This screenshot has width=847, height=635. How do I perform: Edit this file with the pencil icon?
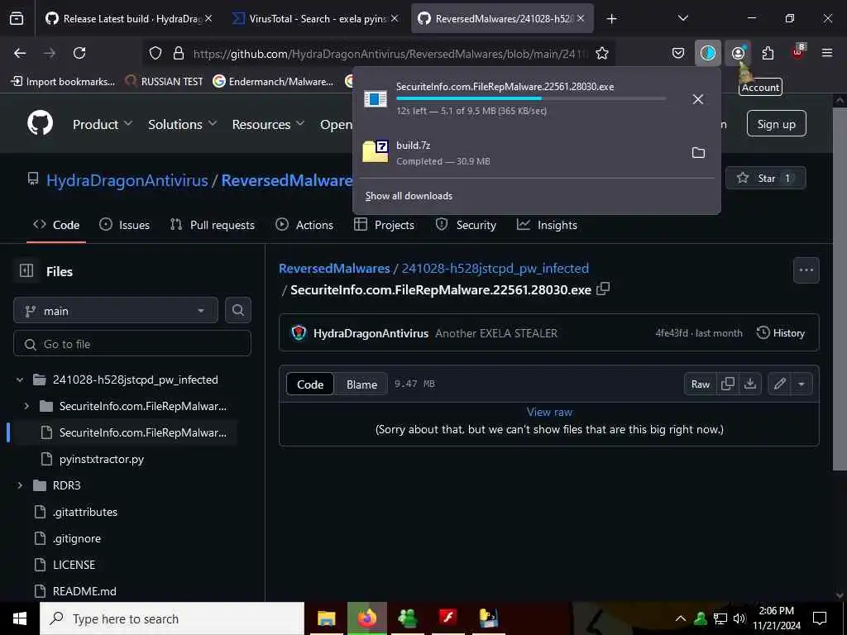click(779, 384)
